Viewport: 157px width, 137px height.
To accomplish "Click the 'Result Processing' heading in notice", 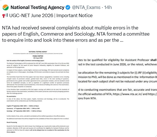I will (x=12, y=122).
